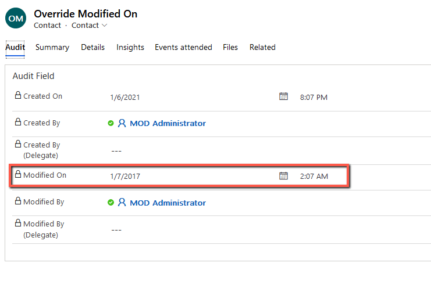Switch to the Summary tab
The width and height of the screenshot is (431, 295).
[52, 48]
